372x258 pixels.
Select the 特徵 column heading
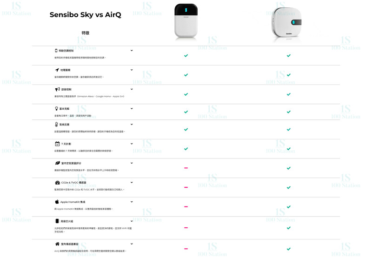[85, 33]
